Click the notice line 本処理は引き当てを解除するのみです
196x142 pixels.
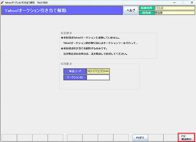click(84, 48)
